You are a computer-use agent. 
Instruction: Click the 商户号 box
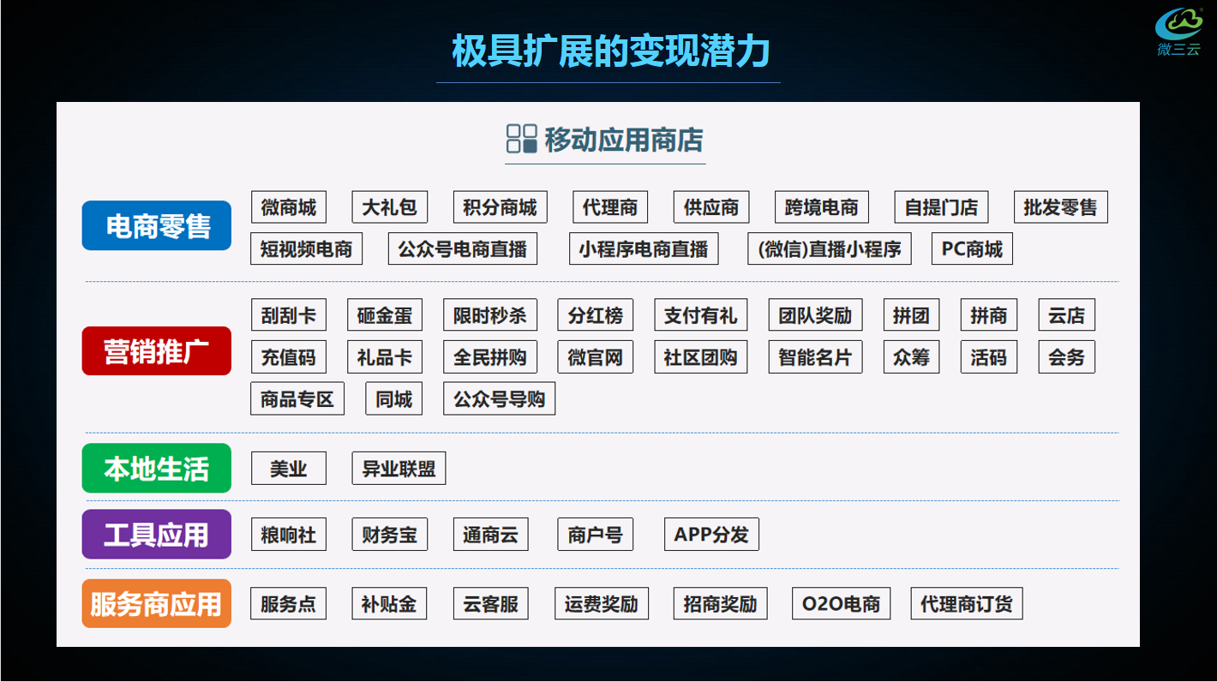[x=596, y=535]
